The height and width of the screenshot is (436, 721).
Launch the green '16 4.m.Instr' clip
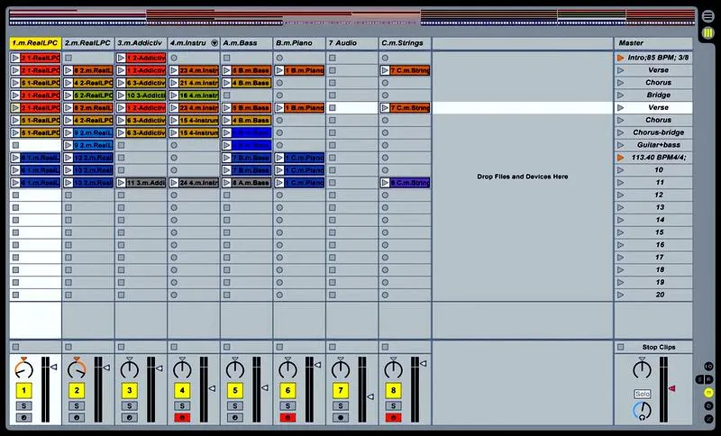[174, 95]
